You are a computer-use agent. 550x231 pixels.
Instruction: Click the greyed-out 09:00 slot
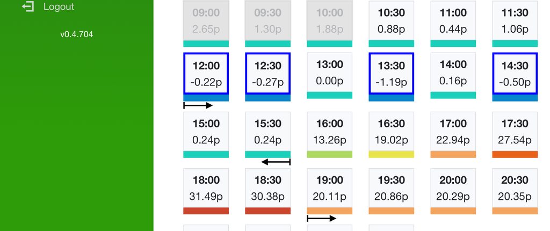point(206,20)
